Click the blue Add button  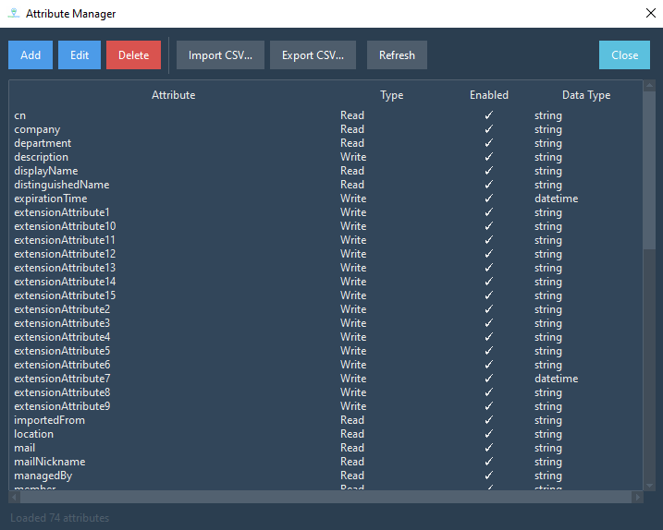pyautogui.click(x=31, y=55)
